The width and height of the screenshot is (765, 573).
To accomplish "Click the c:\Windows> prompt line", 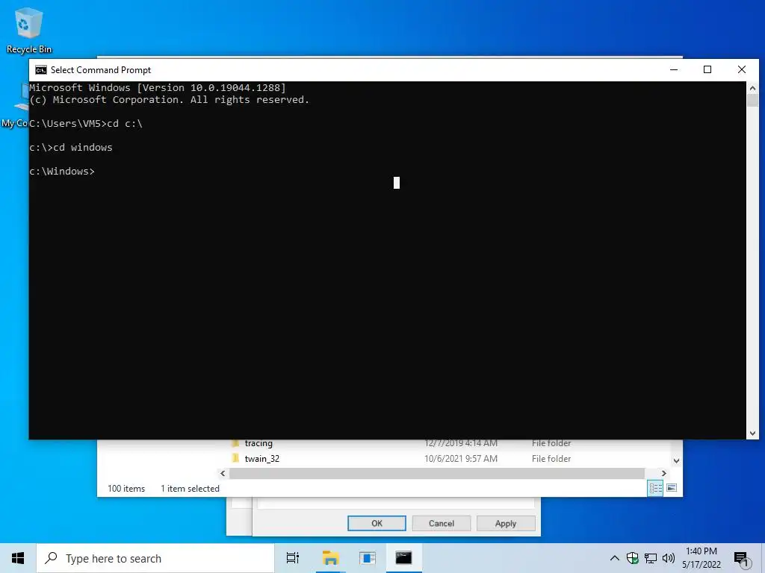I will point(62,171).
